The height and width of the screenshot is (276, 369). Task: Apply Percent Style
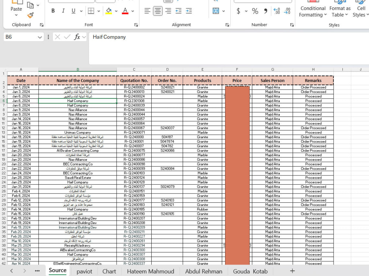pos(255,11)
